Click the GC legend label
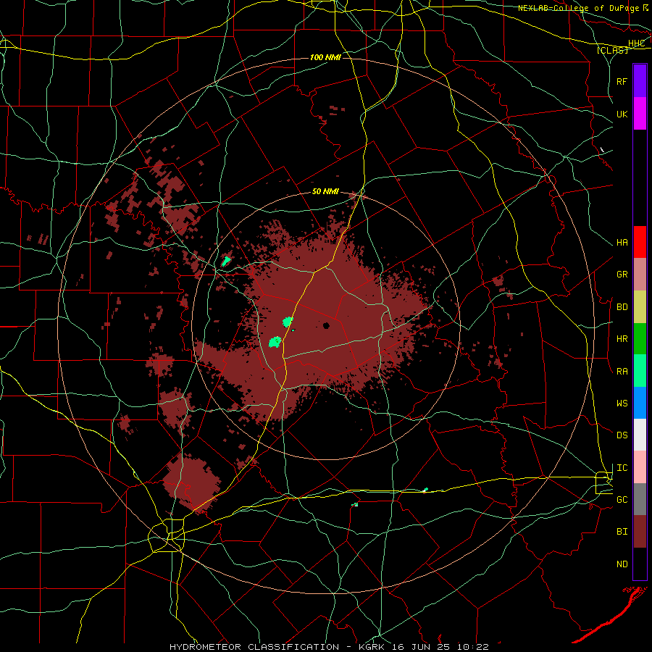The height and width of the screenshot is (652, 652). click(622, 500)
